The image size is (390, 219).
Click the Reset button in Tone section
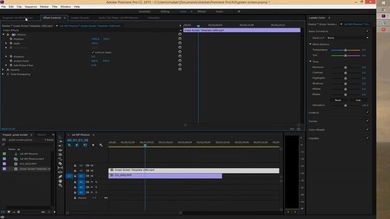(x=338, y=100)
